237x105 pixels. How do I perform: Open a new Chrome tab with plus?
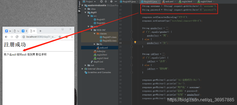40,31
